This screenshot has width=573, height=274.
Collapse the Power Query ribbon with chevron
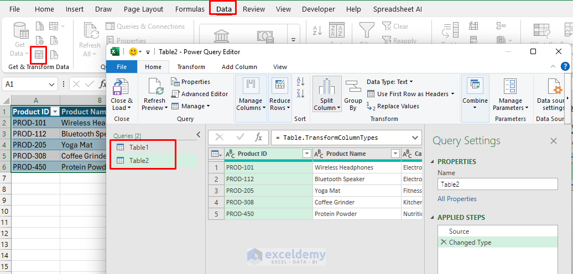click(x=553, y=66)
